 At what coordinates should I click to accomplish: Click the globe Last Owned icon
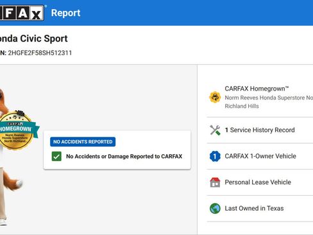pyautogui.click(x=215, y=209)
